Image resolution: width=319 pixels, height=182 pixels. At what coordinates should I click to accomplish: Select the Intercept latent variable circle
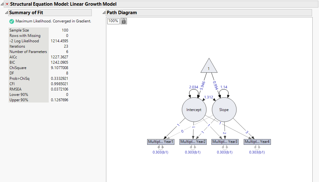click(194, 109)
